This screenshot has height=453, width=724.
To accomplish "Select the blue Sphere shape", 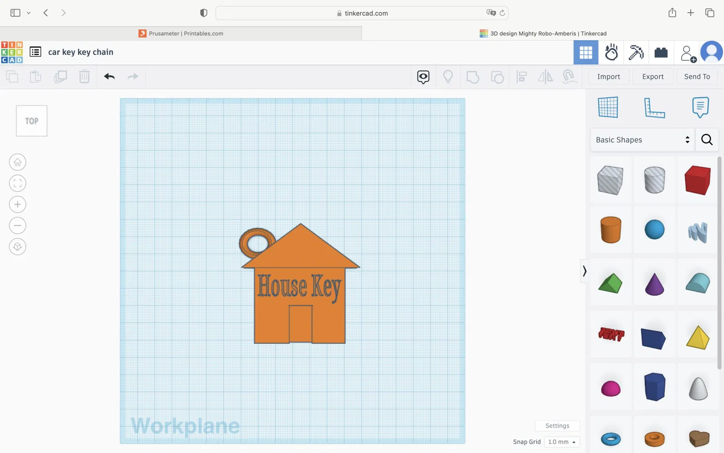I will coord(654,230).
